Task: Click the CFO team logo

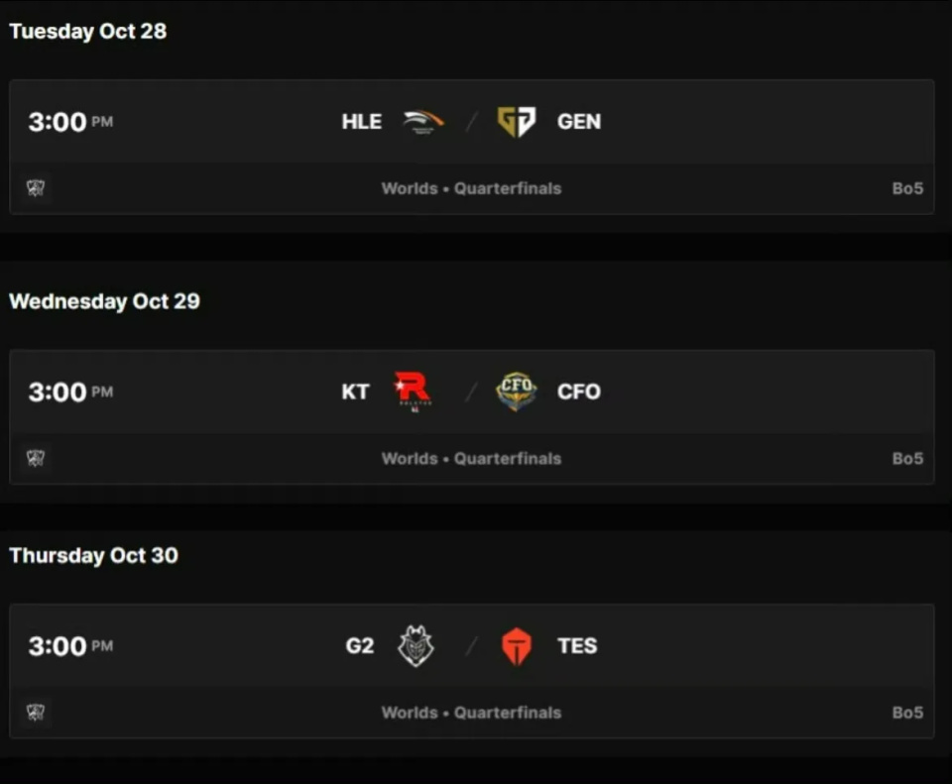Action: pyautogui.click(x=516, y=392)
